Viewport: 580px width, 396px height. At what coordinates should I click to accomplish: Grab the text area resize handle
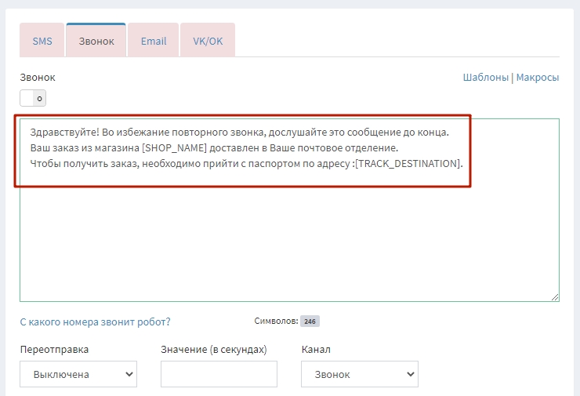tap(555, 297)
